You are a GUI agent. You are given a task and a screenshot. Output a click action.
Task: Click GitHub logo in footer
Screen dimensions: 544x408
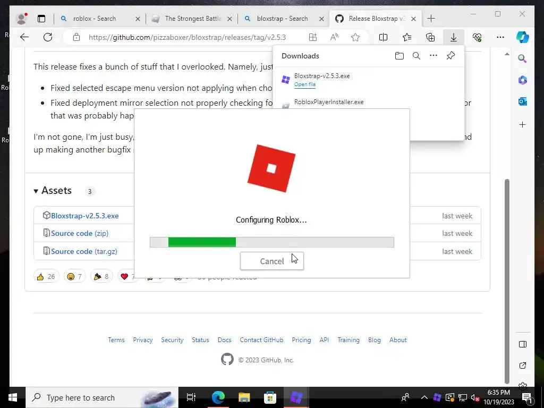[x=227, y=360]
